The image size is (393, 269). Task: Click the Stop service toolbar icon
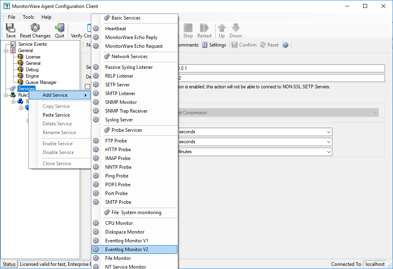pos(188,28)
